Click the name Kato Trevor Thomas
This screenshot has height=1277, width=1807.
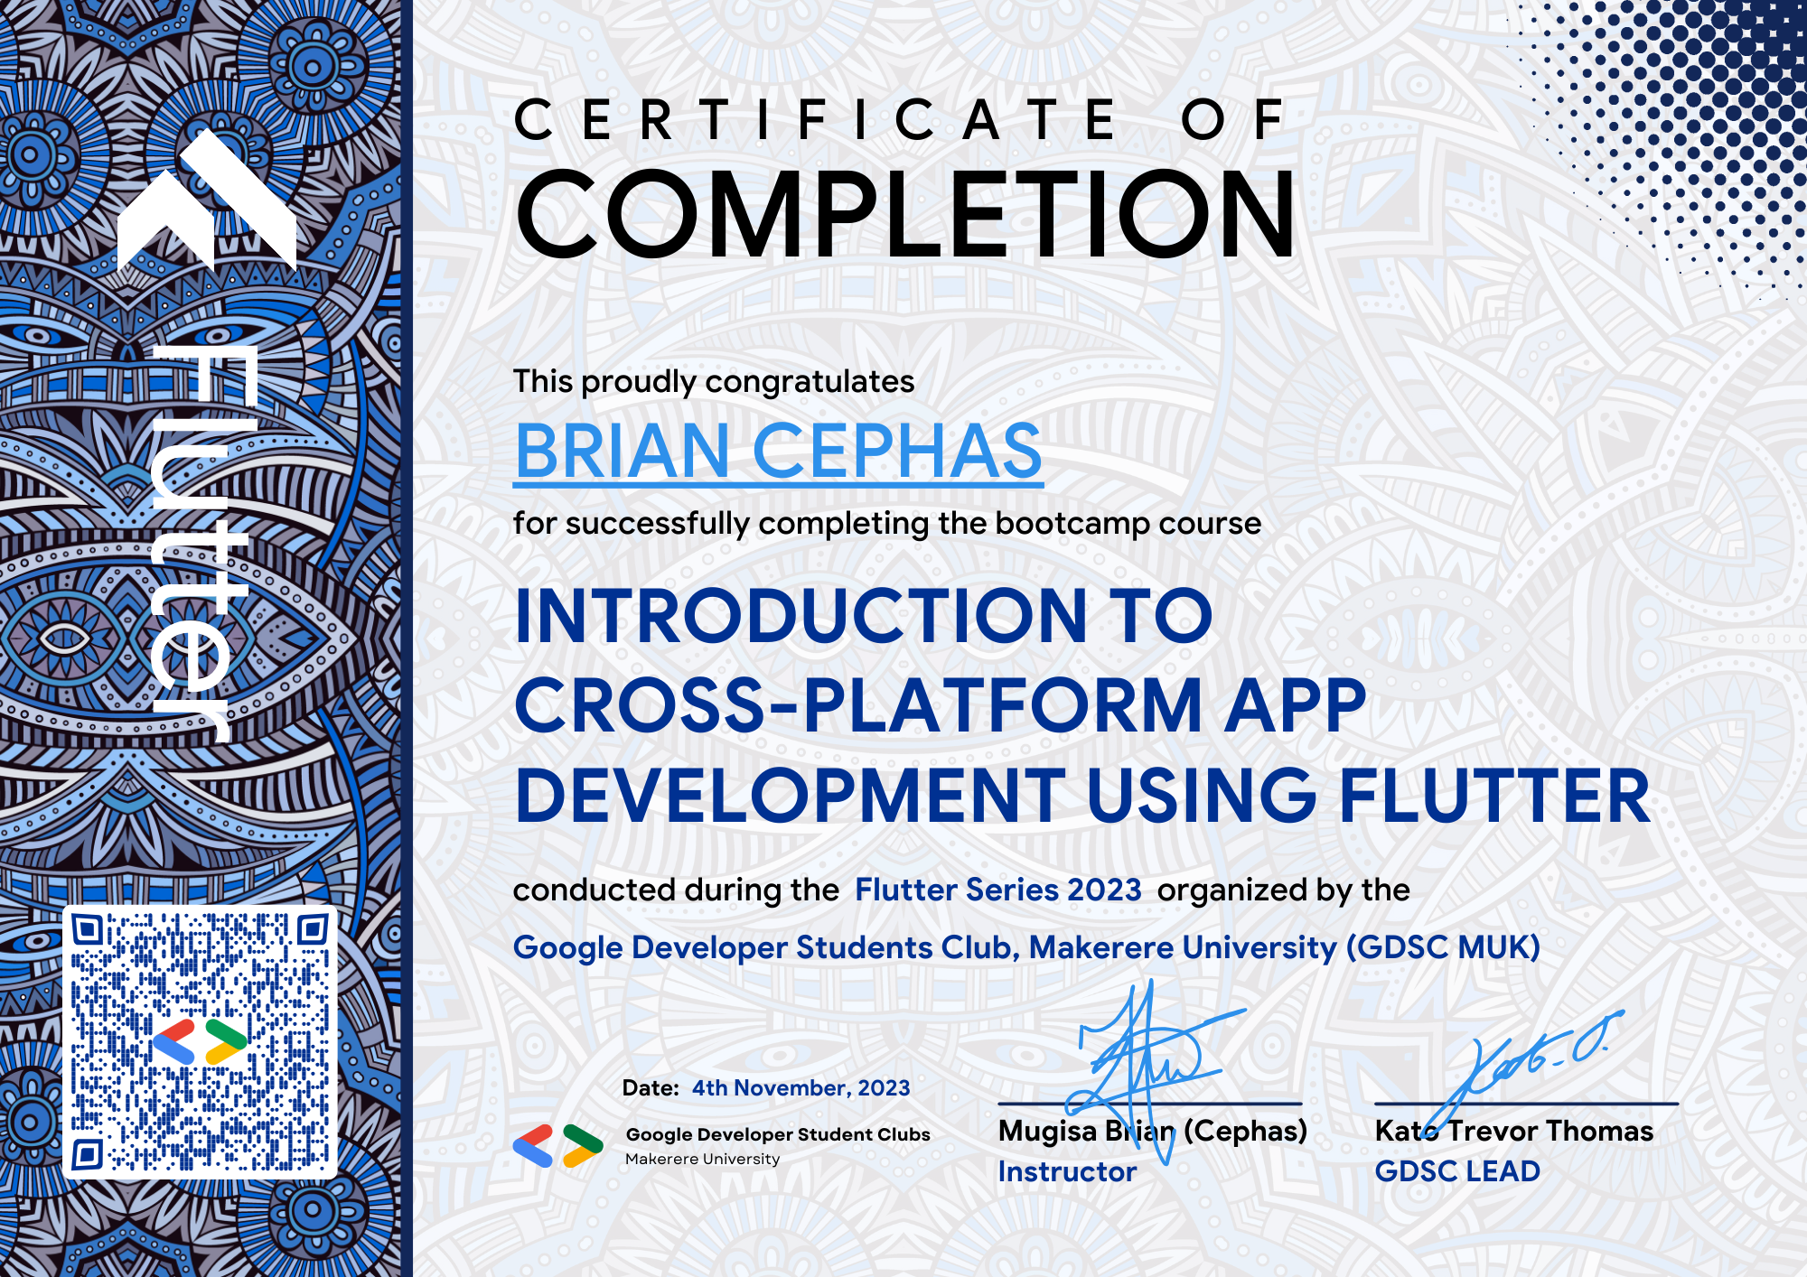click(x=1513, y=1131)
